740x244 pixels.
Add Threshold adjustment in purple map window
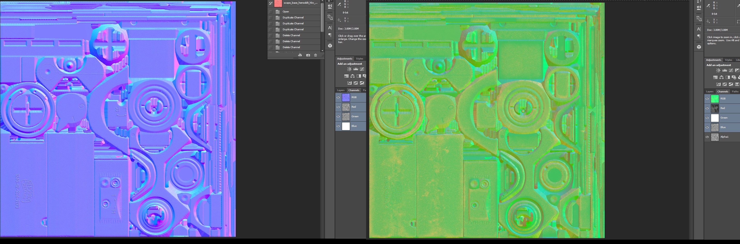click(x=362, y=83)
